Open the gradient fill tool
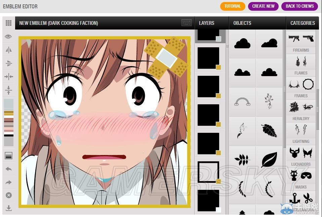The image size is (322, 217). [9, 156]
